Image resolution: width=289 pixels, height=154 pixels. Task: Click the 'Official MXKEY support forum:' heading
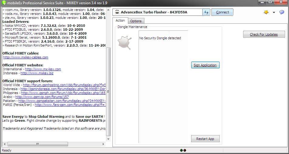coord(27,81)
